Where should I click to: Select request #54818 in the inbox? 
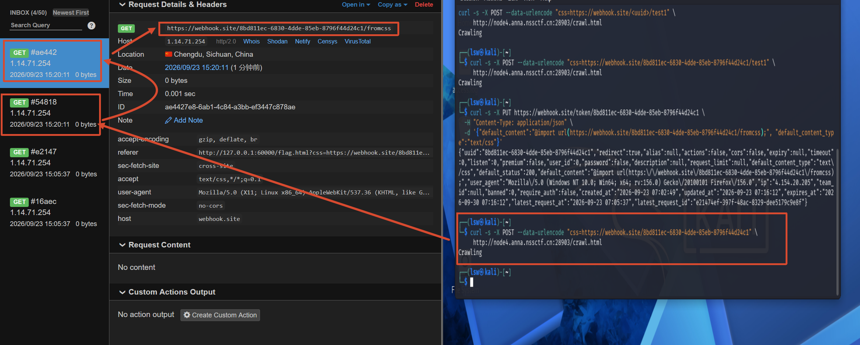coord(54,113)
